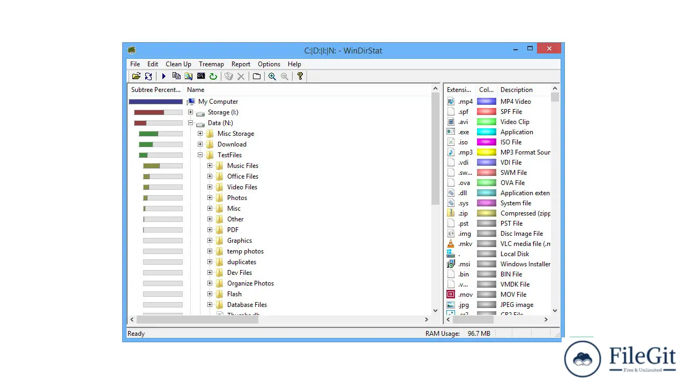Click the Storage (I:) drive icon
The image size is (686, 385).
(200, 113)
